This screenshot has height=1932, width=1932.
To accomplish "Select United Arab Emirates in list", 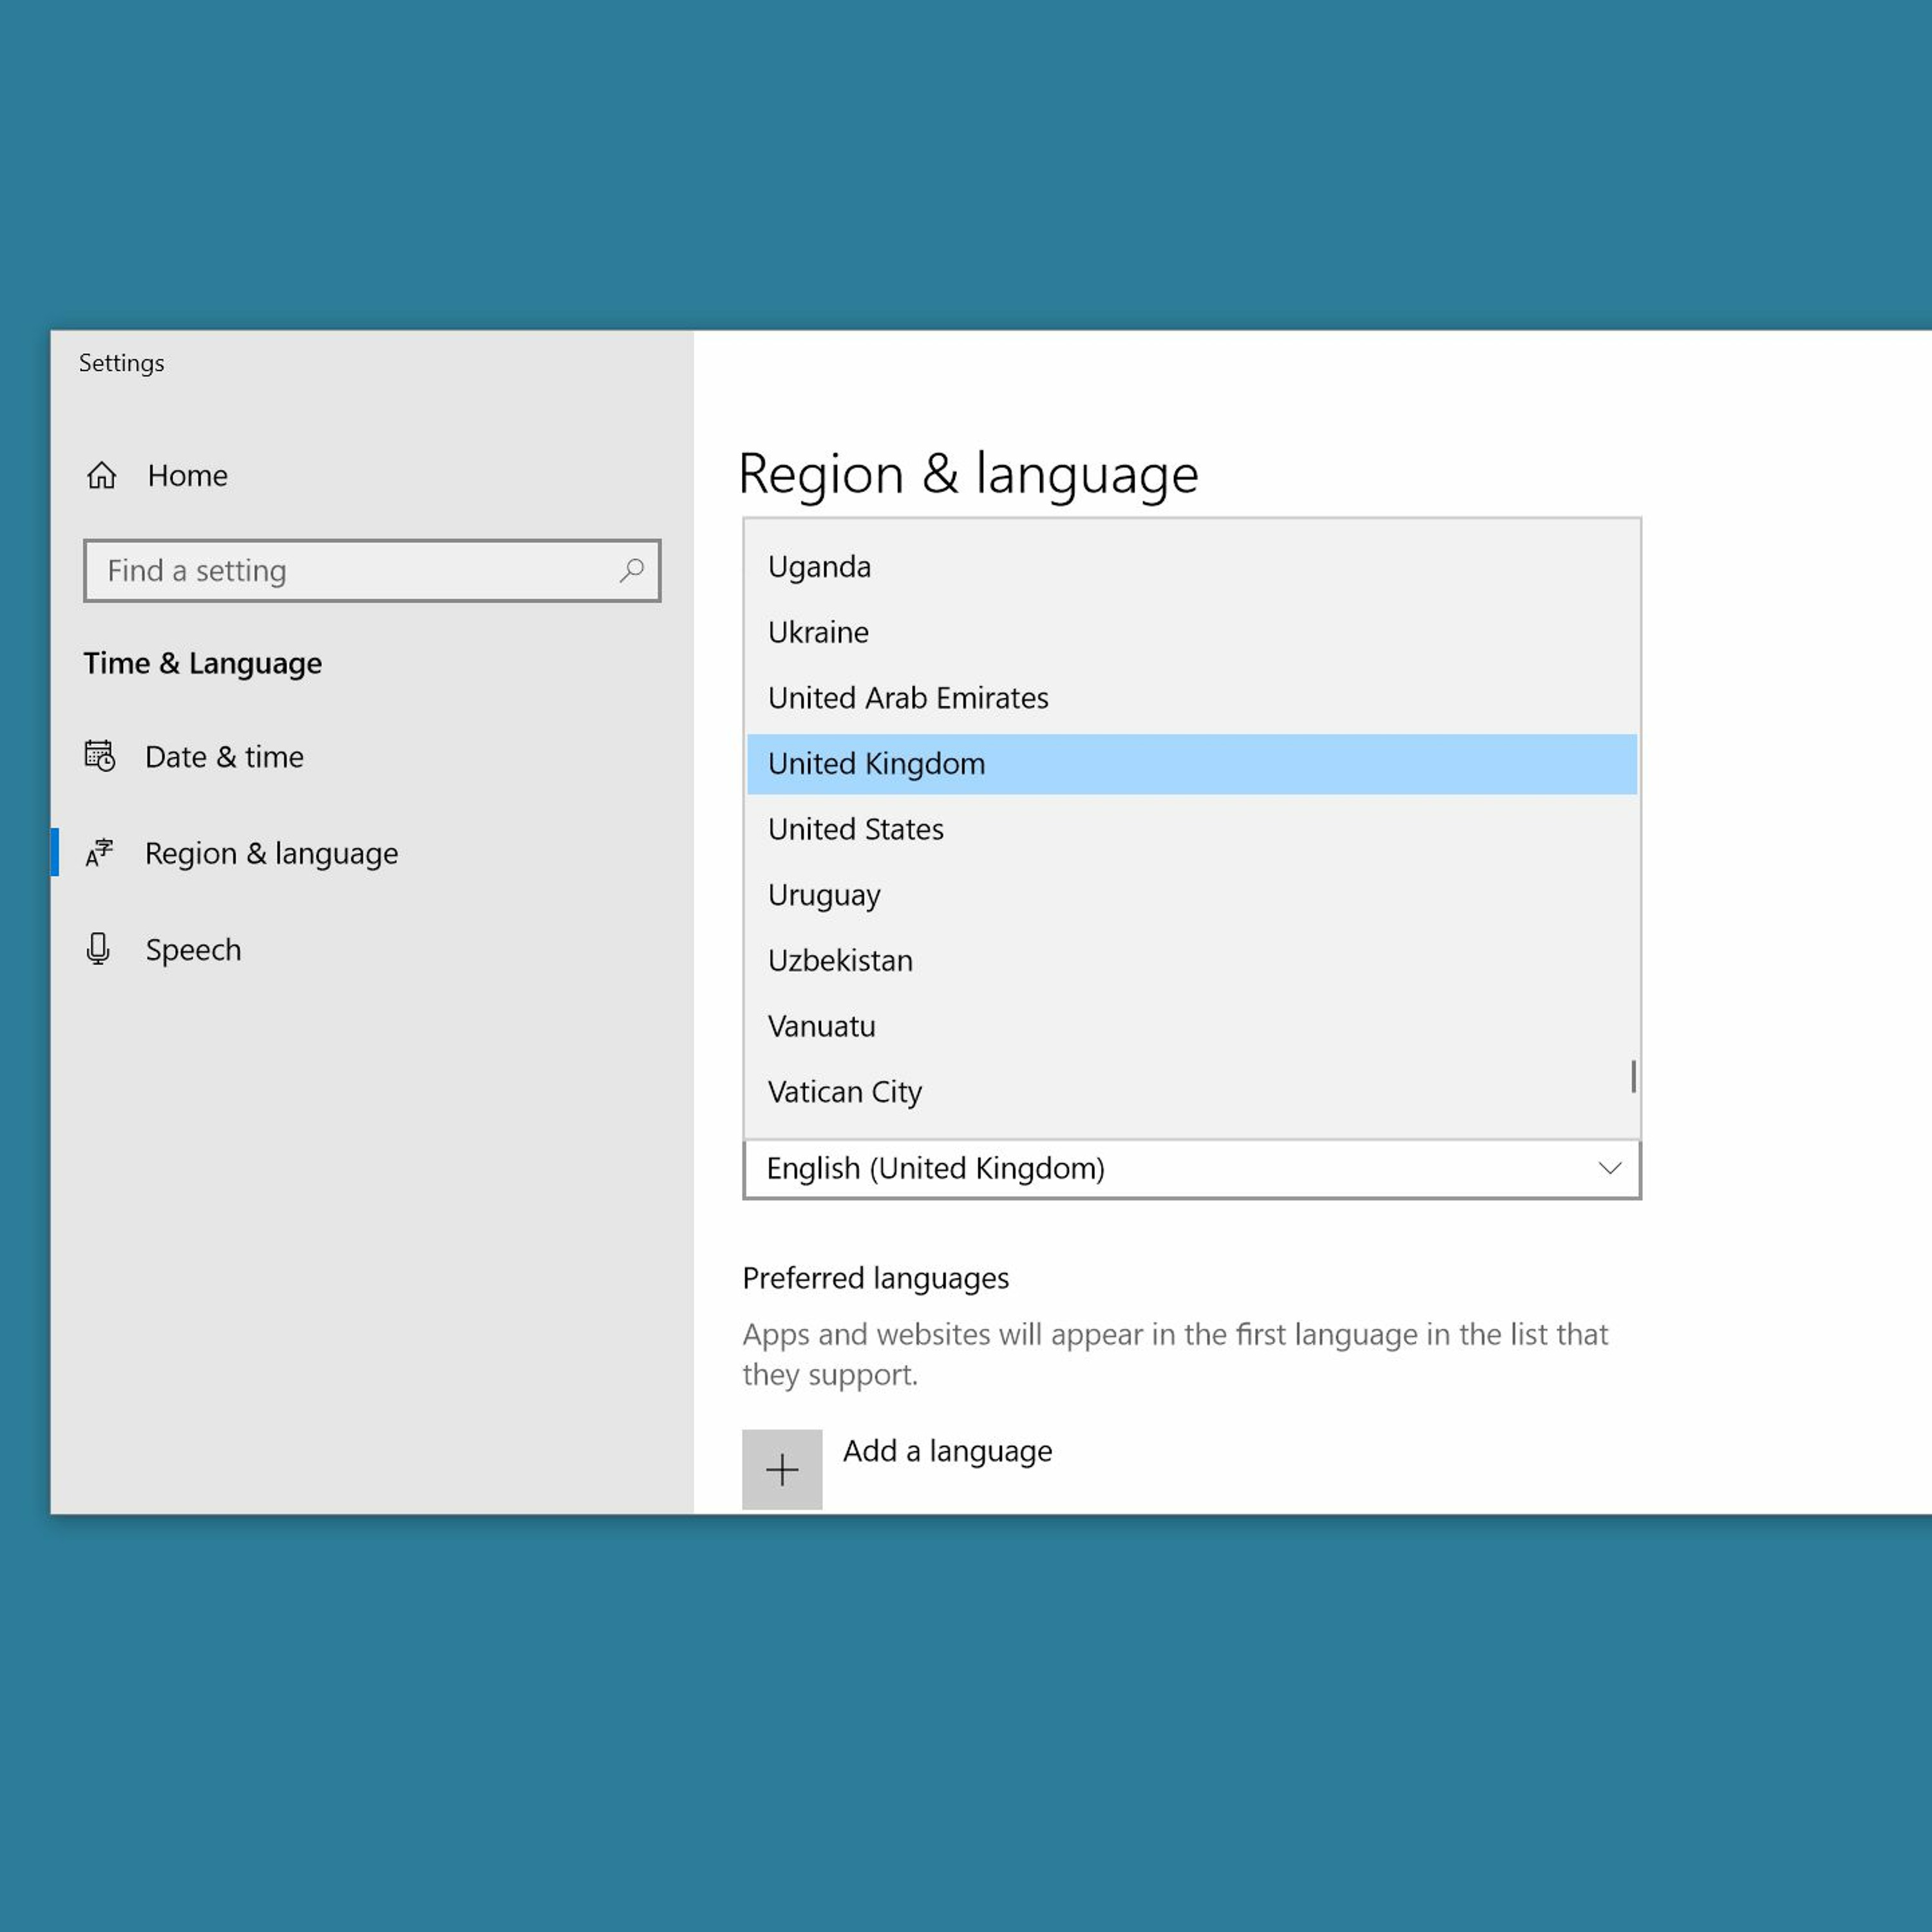I will [x=1192, y=698].
